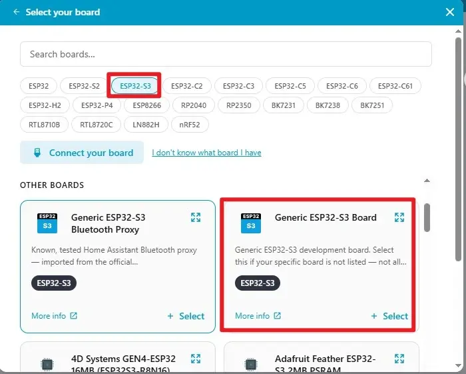Filter boards by RTL8720C chip
This screenshot has width=466, height=374.
[97, 125]
